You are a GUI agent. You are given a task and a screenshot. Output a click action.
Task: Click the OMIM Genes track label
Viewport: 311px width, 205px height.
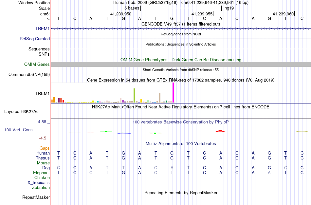pyautogui.click(x=37, y=64)
